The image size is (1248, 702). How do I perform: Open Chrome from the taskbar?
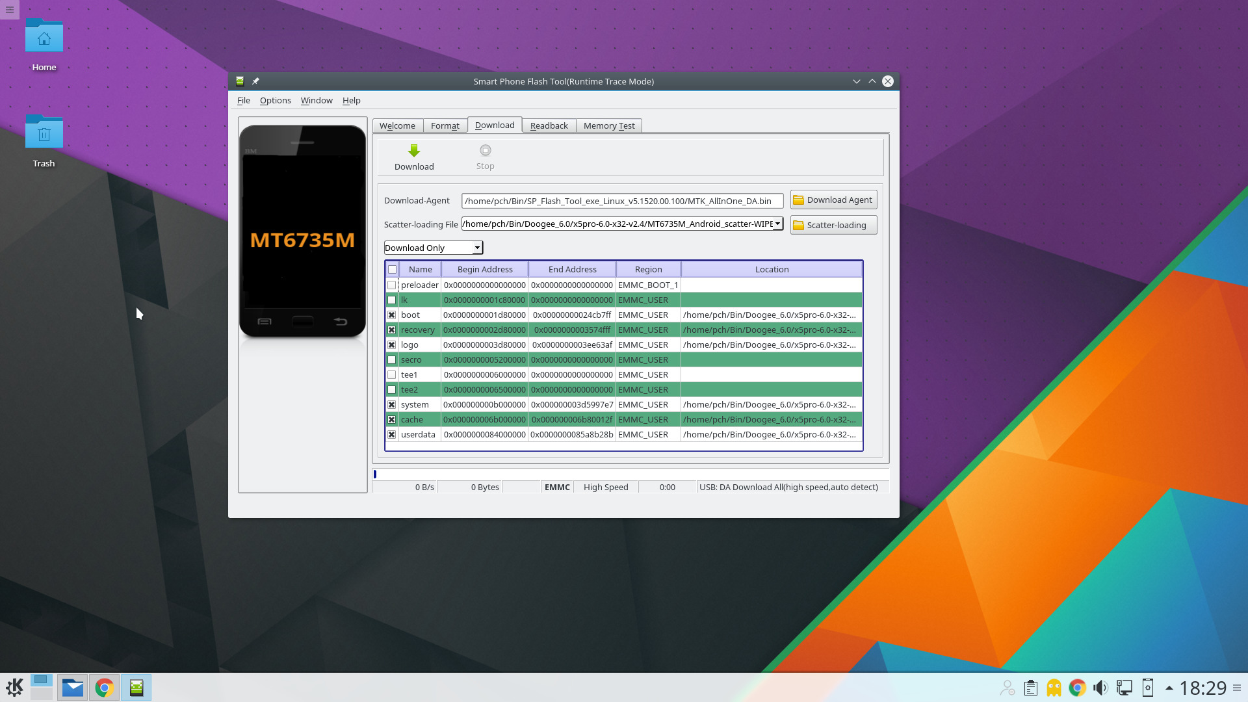point(104,687)
